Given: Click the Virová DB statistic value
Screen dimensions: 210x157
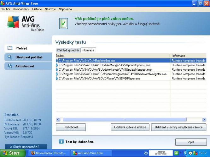Looking at the screenshot, I should point(31,128).
